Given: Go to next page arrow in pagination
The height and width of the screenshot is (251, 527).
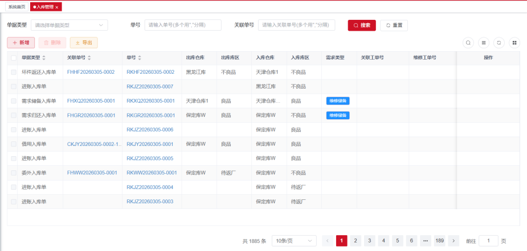Looking at the screenshot, I should (454, 241).
